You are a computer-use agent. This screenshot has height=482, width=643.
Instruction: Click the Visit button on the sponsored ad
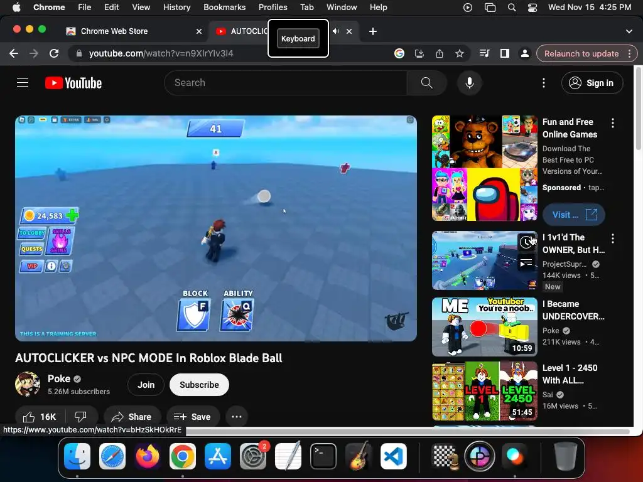pyautogui.click(x=574, y=215)
